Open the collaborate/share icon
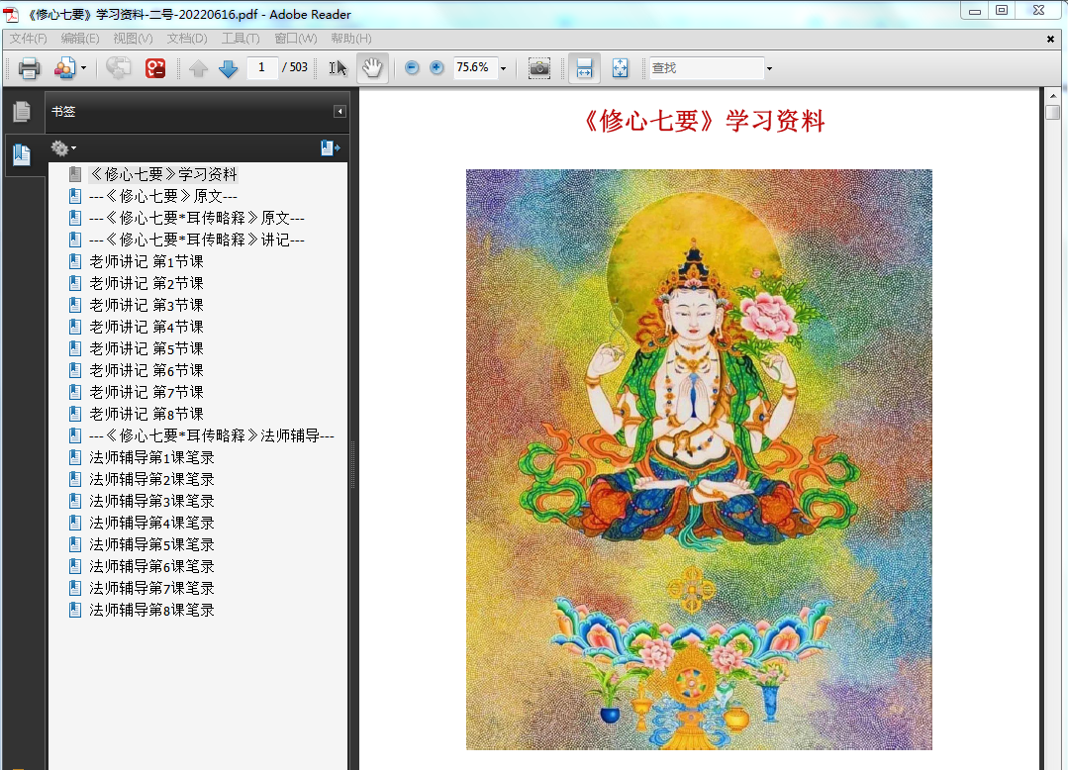The width and height of the screenshot is (1068, 770). pos(64,68)
